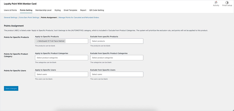This screenshot has width=234, height=111.
Task: Open Manage Points for Canceled and Refunded Orders
Action: 79,18
